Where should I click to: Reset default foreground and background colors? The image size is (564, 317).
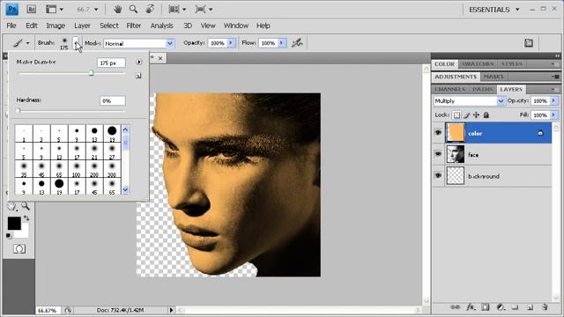coord(9,236)
